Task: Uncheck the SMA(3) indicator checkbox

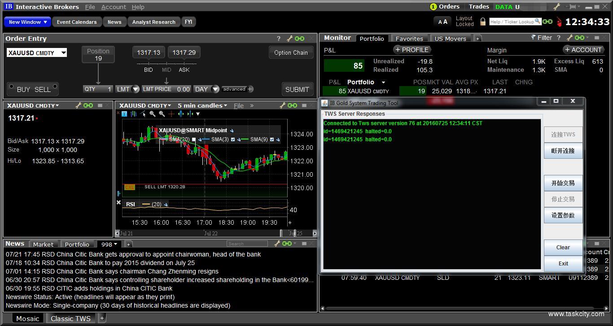Action: tap(233, 139)
